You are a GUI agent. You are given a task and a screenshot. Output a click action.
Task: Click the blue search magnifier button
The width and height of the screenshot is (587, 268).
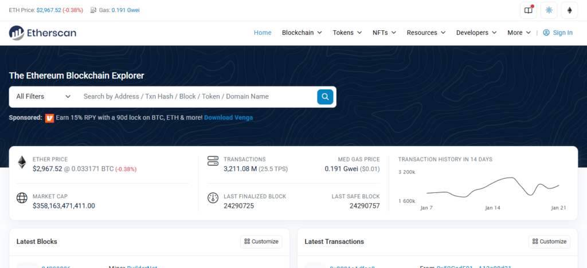click(x=325, y=97)
